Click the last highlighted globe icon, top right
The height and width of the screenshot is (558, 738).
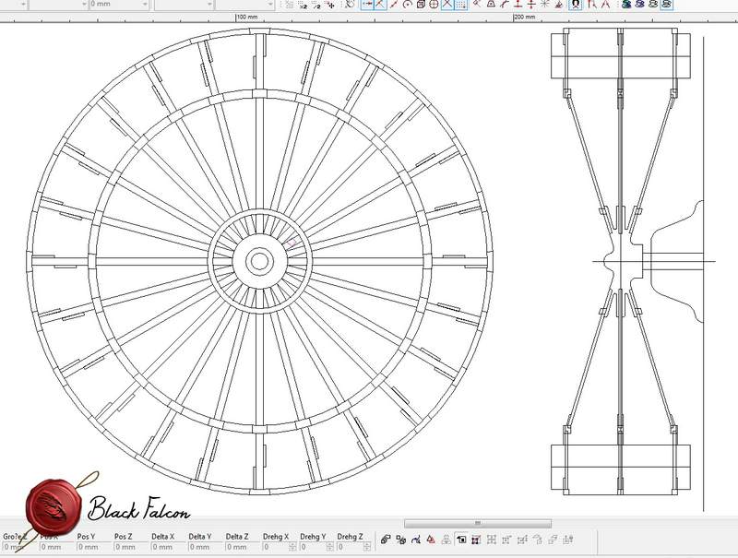666,5
